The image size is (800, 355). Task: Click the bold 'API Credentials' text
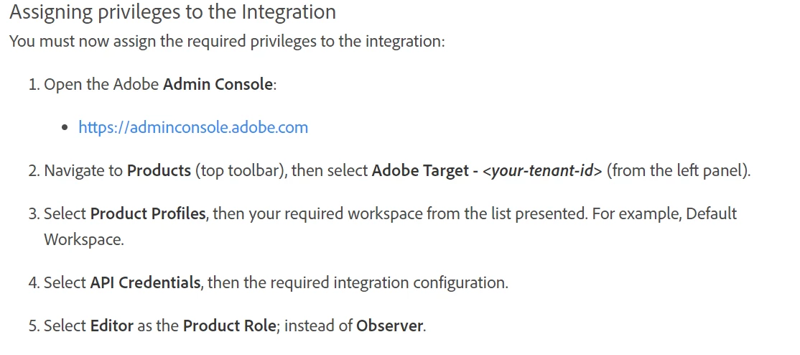[x=145, y=282]
